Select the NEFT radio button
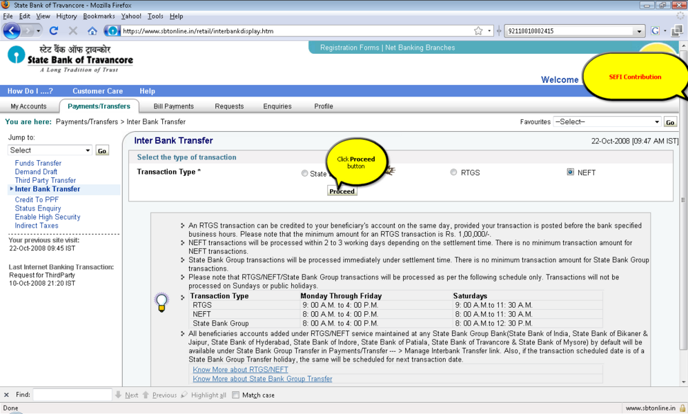 click(570, 172)
